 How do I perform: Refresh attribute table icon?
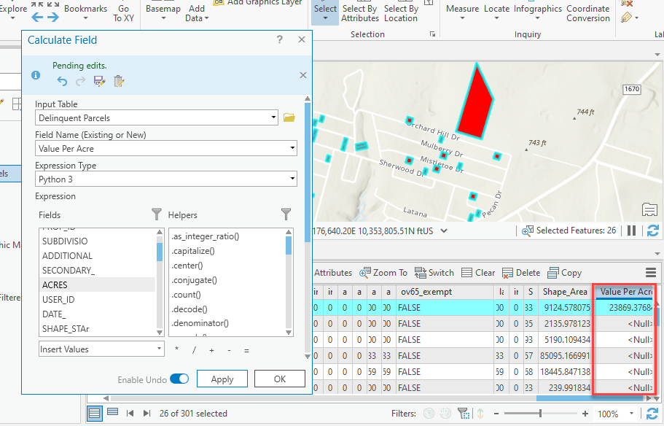tap(652, 414)
